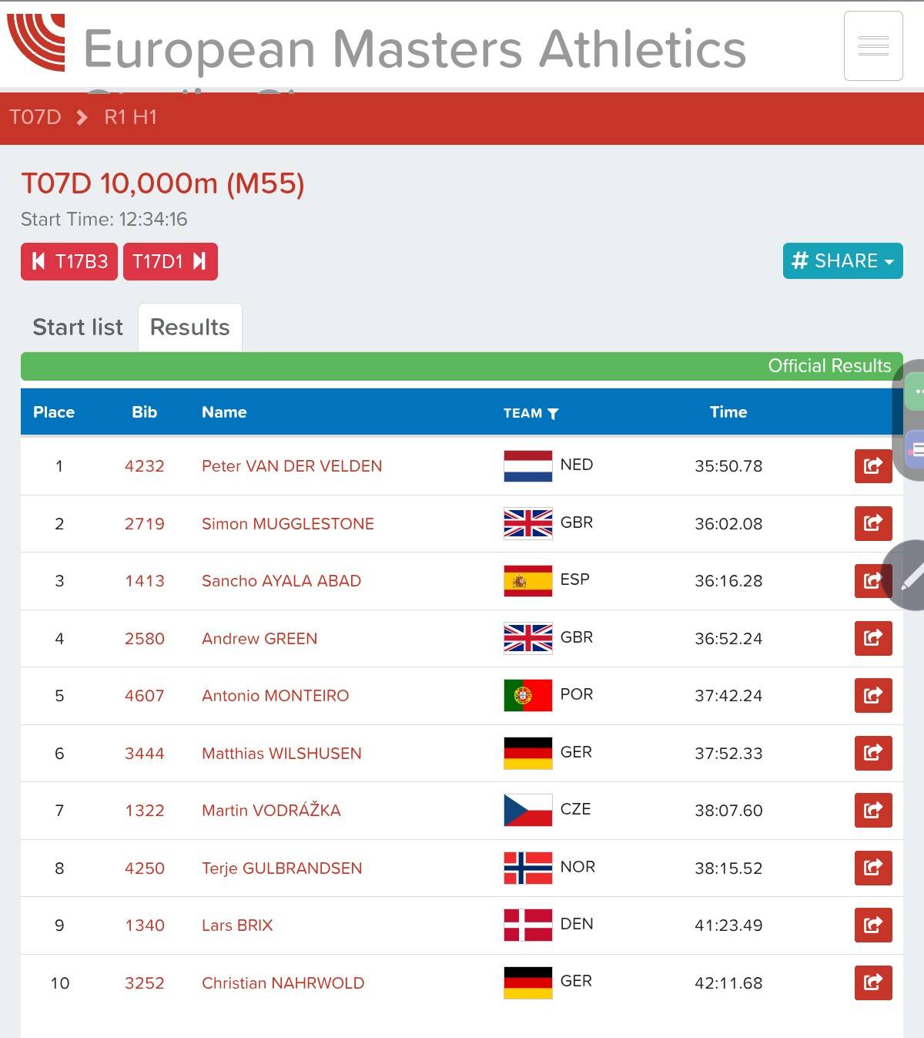Go to next event T17D1
Screen dimensions: 924x1038
click(170, 262)
